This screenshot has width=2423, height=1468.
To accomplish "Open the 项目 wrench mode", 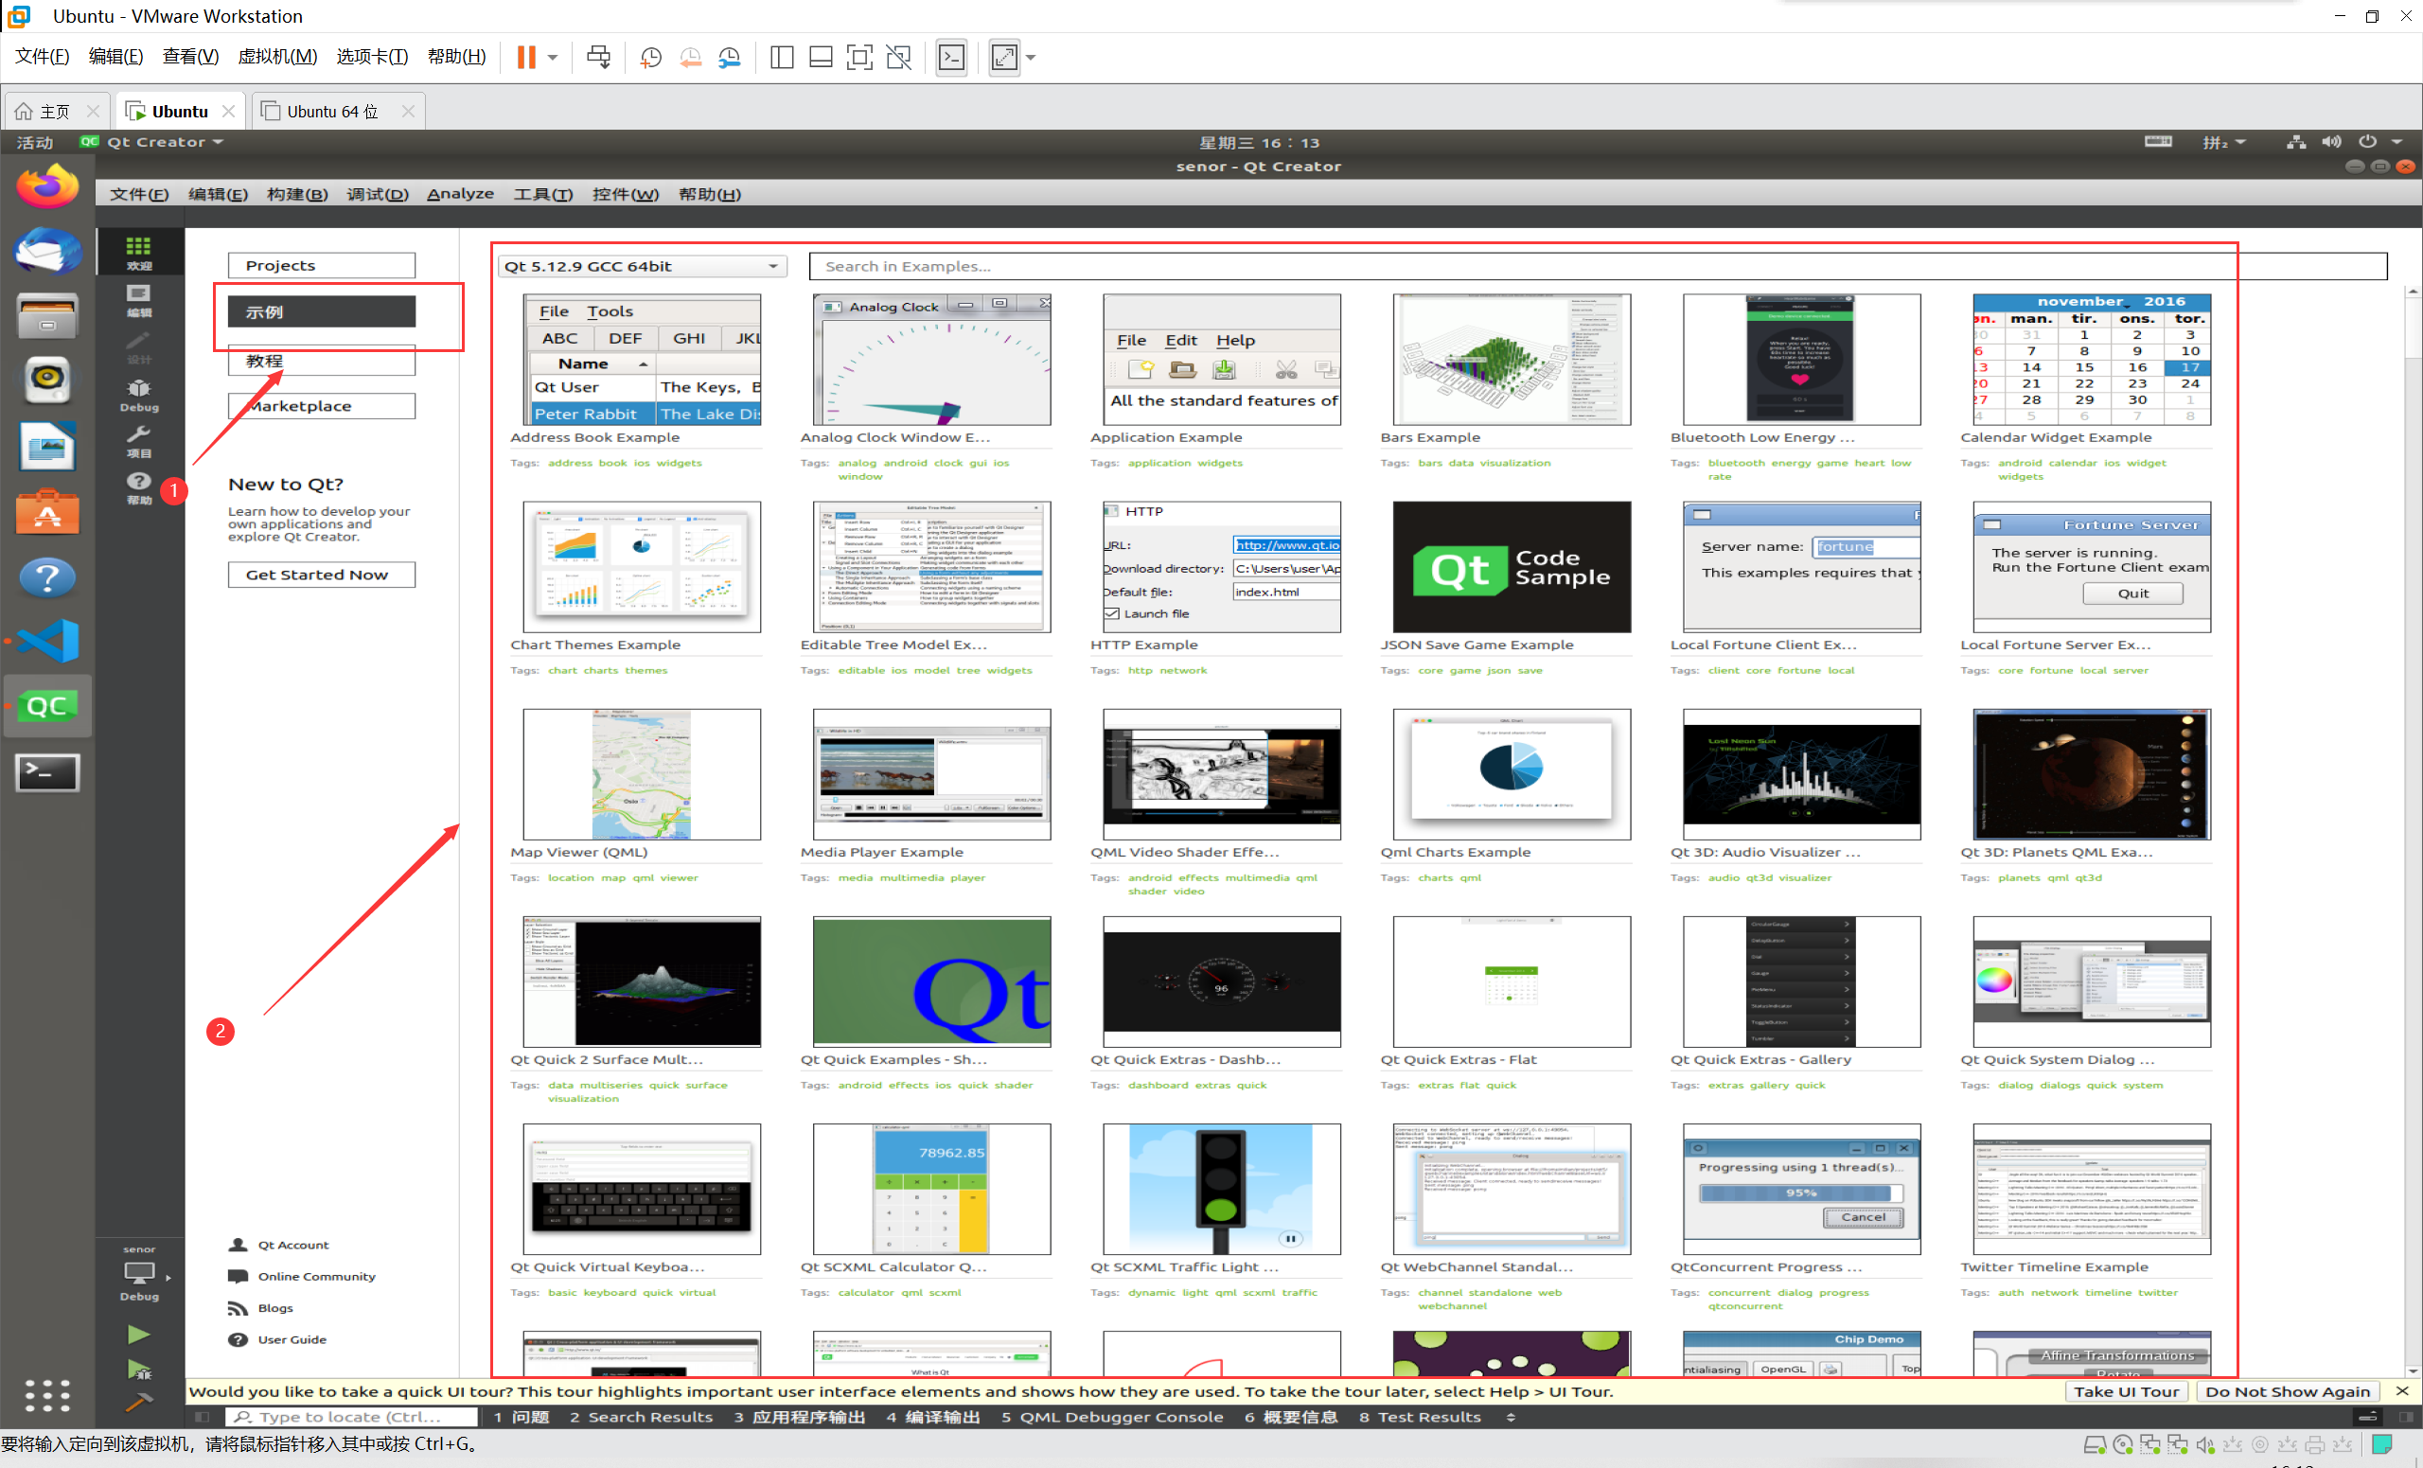I will tap(138, 441).
